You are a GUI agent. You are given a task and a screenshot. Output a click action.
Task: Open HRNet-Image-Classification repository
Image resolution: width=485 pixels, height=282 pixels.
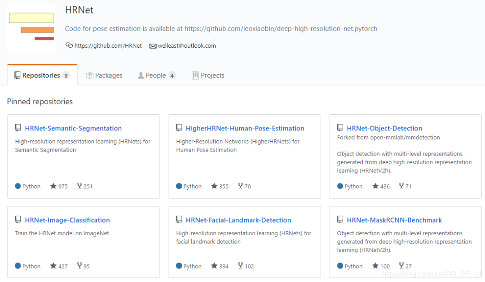[67, 220]
